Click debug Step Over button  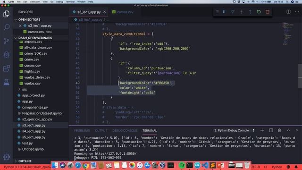(233, 12)
